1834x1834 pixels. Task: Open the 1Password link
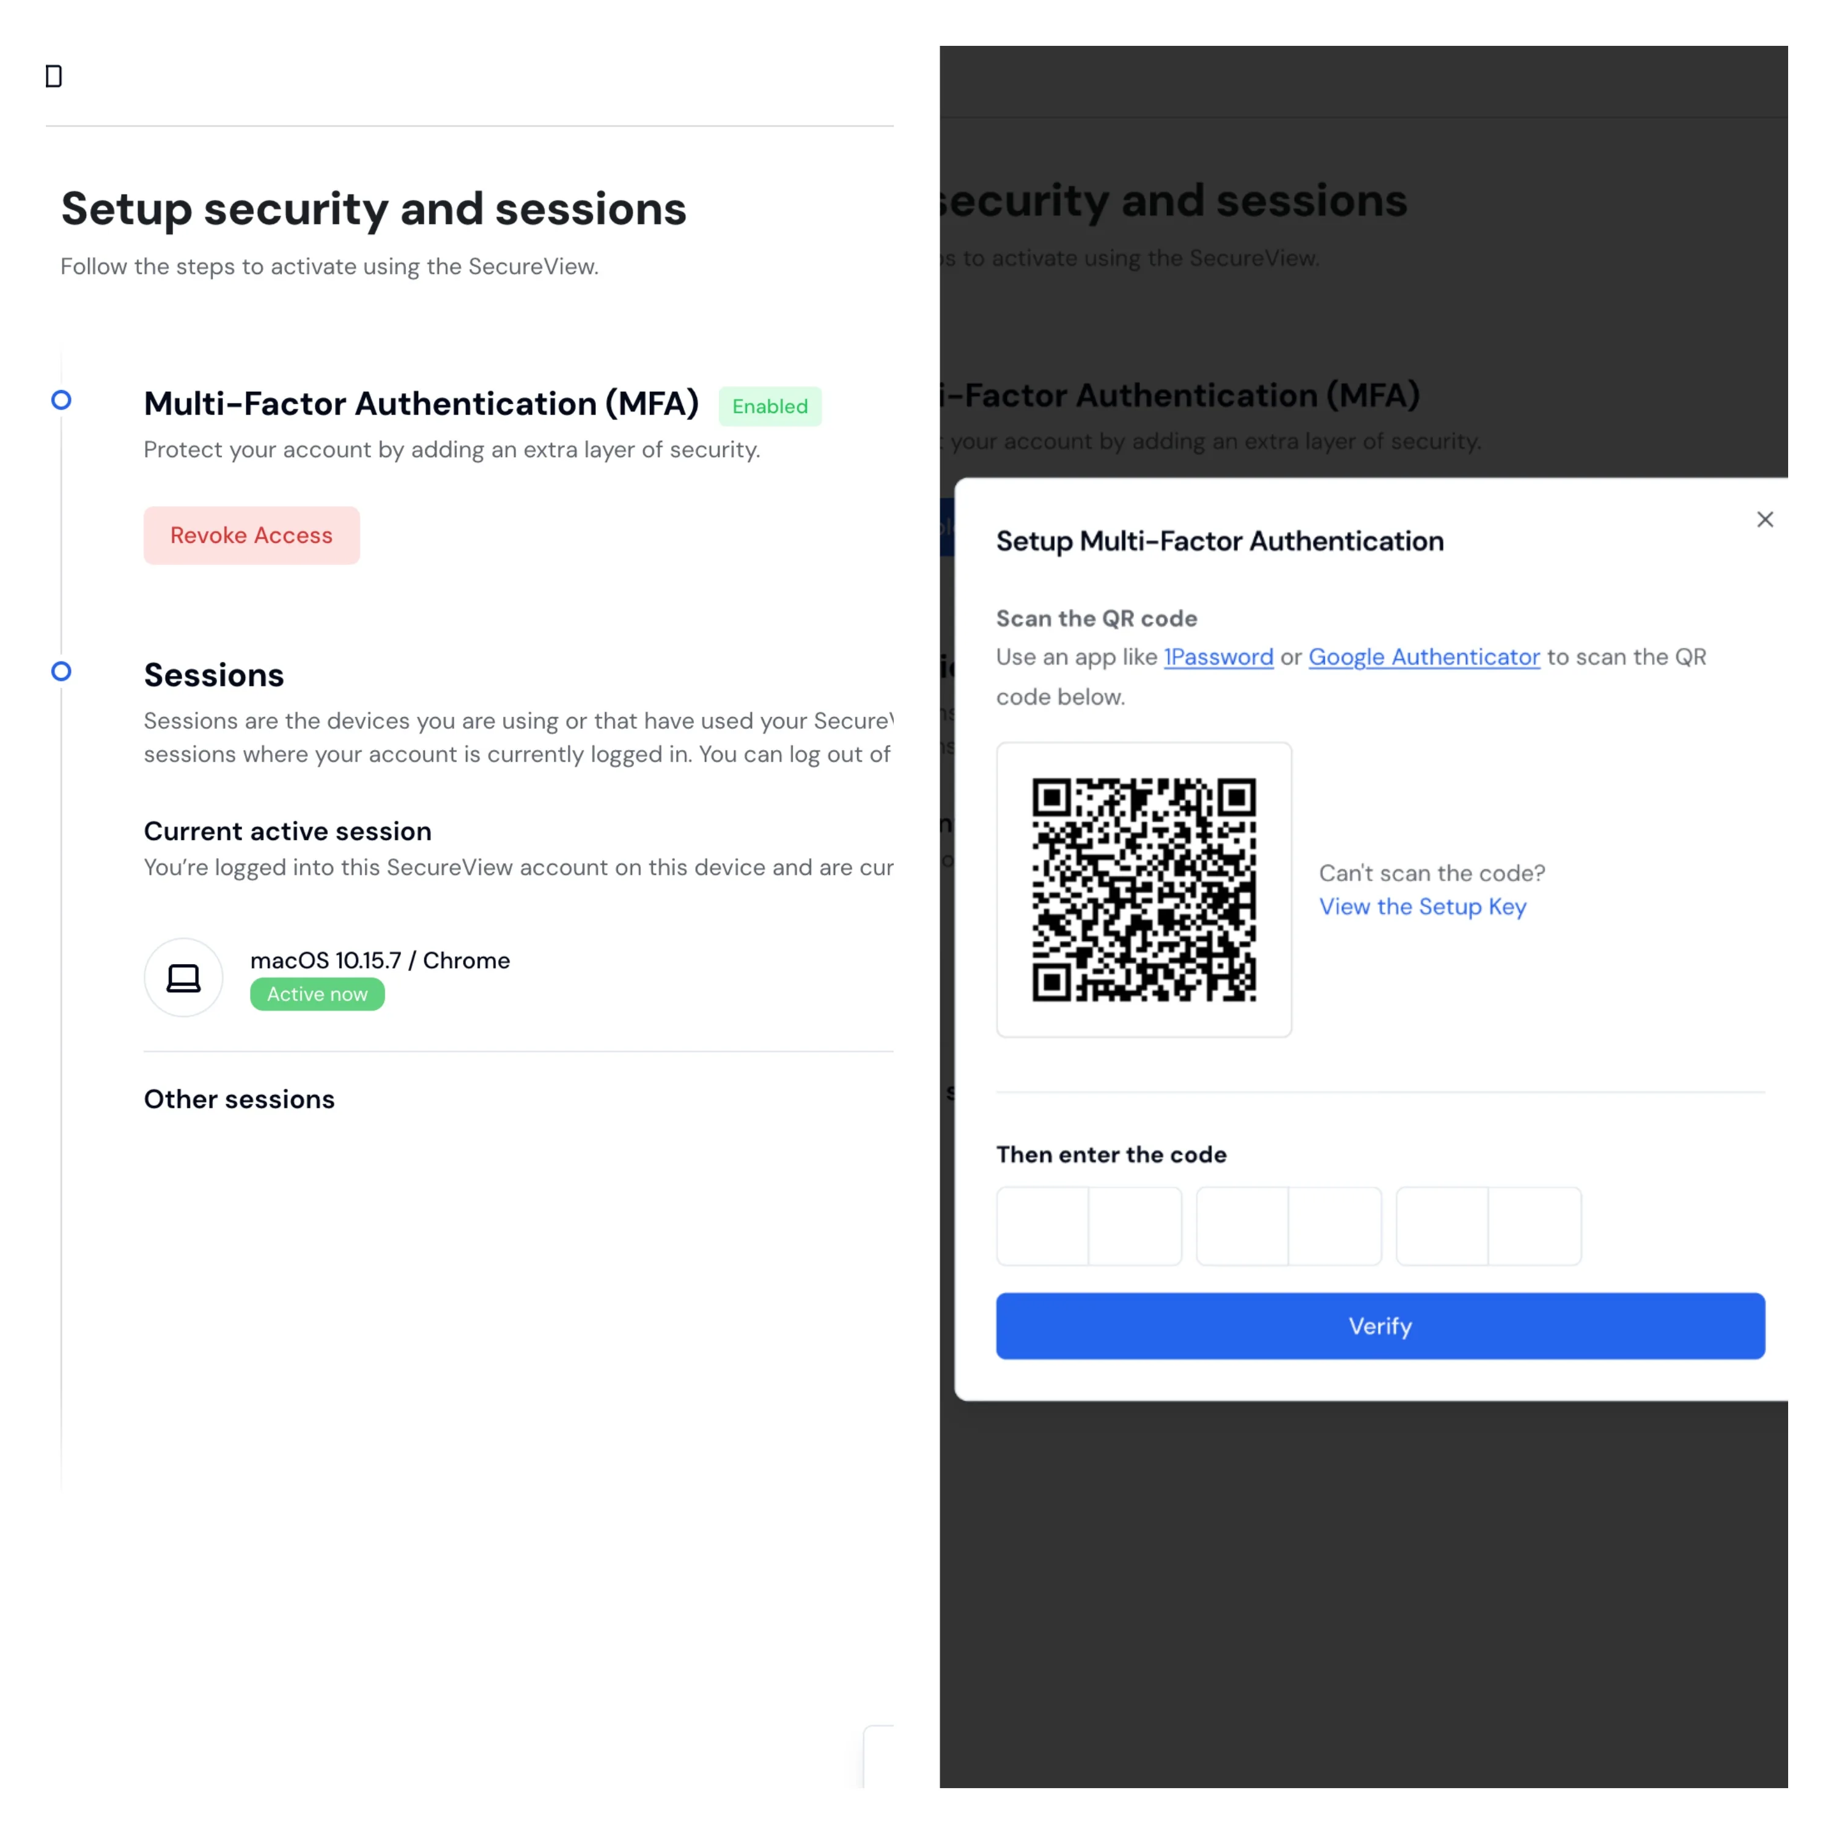tap(1218, 657)
